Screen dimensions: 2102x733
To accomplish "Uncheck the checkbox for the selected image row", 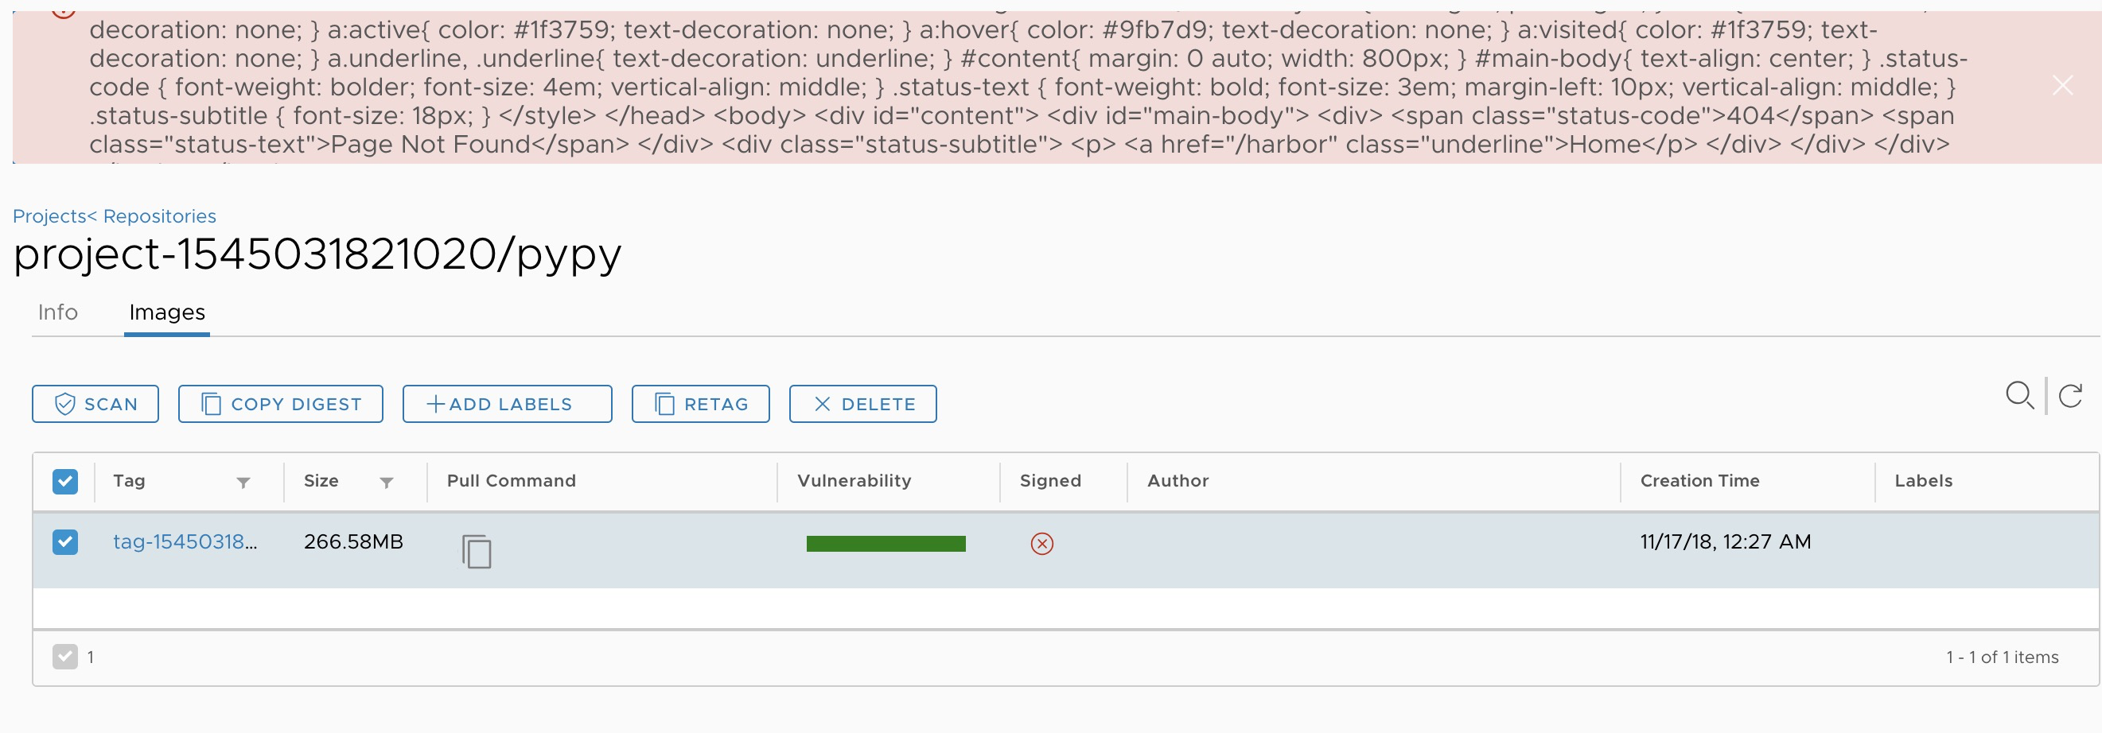I will (65, 541).
